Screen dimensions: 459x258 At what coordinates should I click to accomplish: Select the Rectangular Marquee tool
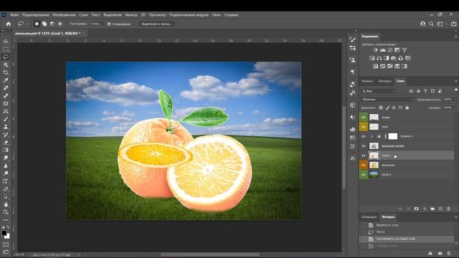6,49
